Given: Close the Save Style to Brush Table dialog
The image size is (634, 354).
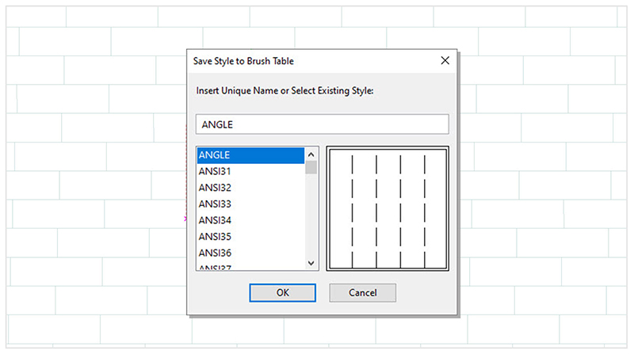Looking at the screenshot, I should (x=445, y=61).
